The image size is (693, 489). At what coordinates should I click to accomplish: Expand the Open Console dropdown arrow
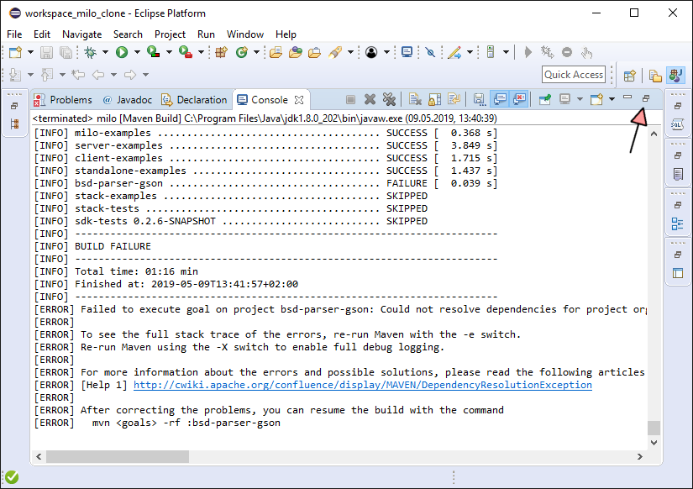tap(611, 99)
